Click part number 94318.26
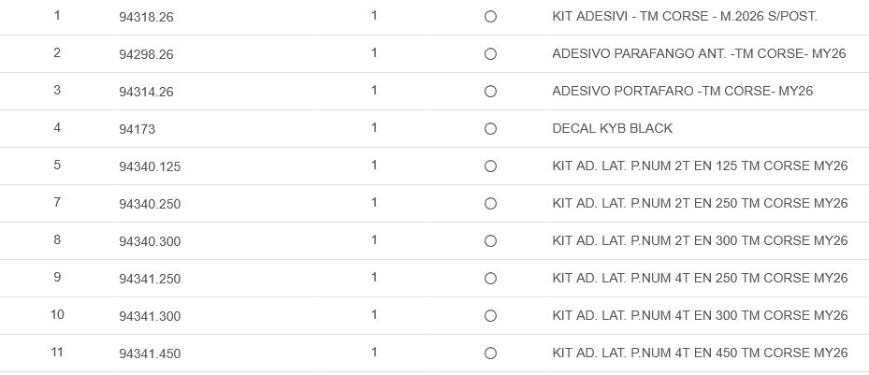Viewport: 869px width, 375px height. click(146, 17)
